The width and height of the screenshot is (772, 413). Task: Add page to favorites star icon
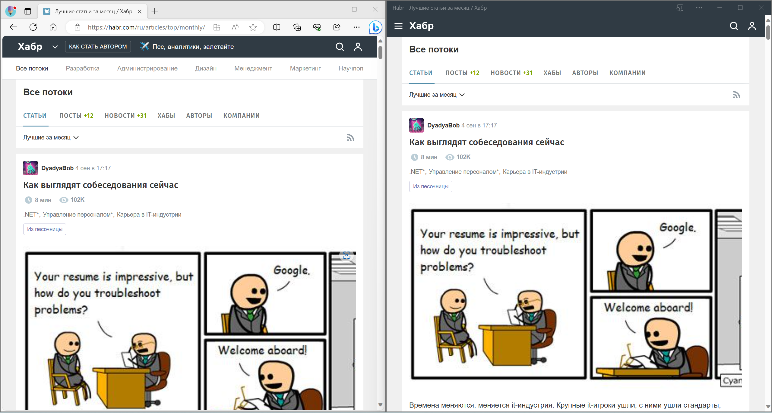(x=253, y=27)
